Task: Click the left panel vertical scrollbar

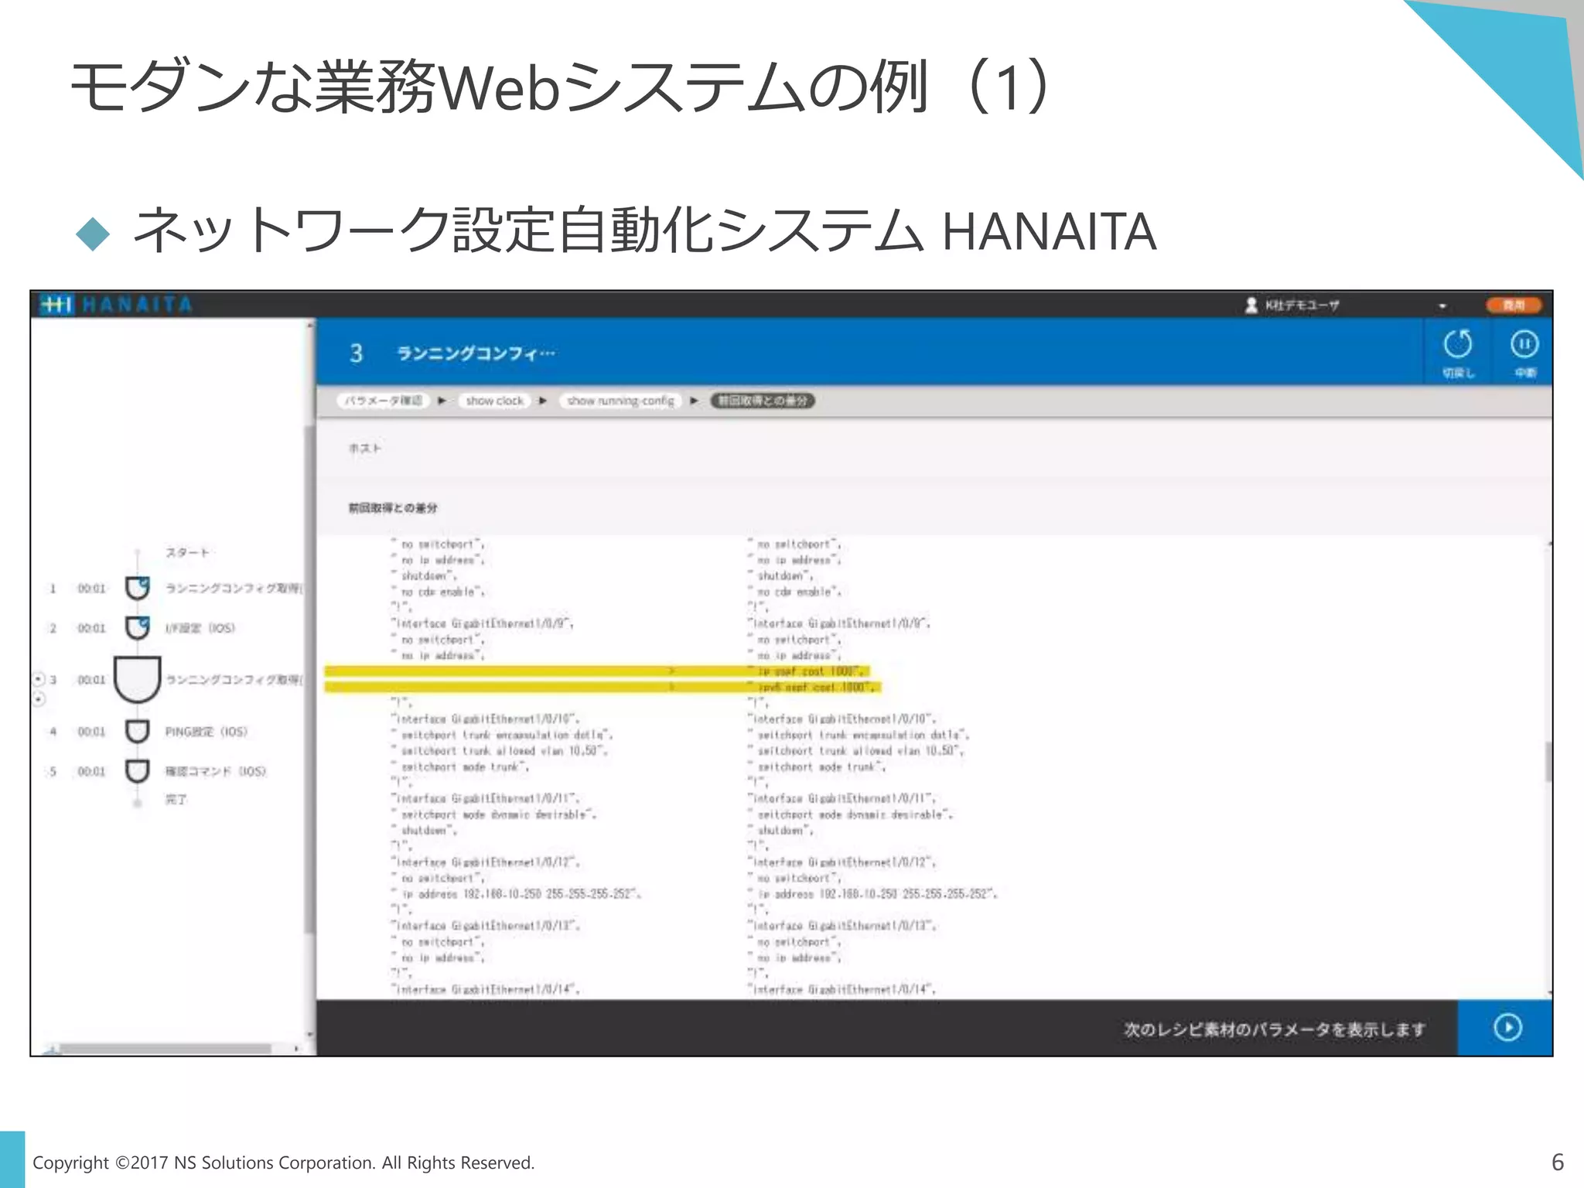Action: 309,681
